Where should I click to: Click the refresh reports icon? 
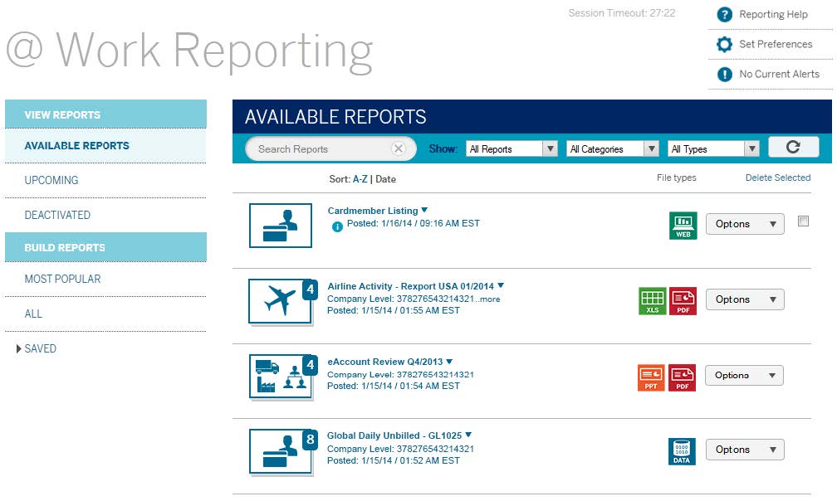pyautogui.click(x=794, y=146)
